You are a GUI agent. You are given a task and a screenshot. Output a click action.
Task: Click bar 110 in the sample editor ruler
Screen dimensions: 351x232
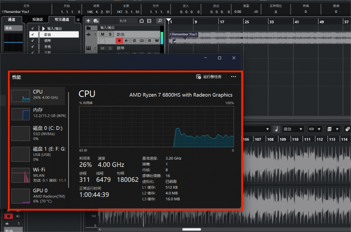coord(295,139)
